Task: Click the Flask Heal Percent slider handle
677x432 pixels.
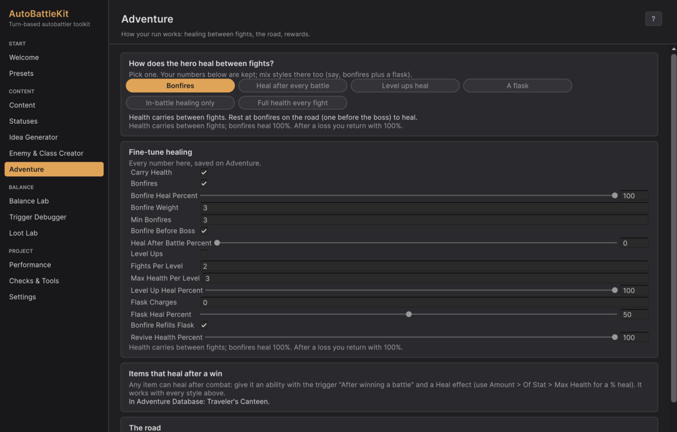Action: [x=408, y=315]
